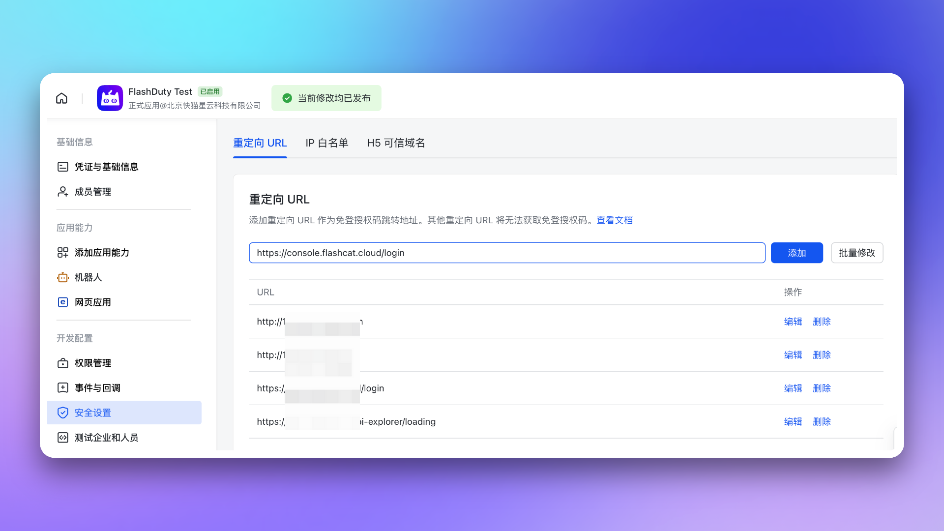
Task: Click the events and callback icon (事件与回调)
Action: [x=63, y=388]
